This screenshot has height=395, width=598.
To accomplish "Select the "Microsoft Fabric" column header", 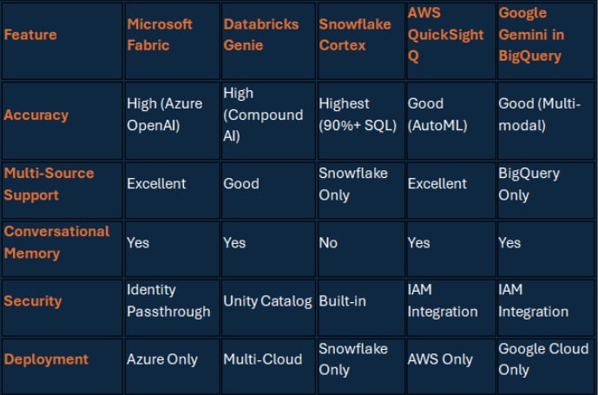I will pyautogui.click(x=160, y=35).
